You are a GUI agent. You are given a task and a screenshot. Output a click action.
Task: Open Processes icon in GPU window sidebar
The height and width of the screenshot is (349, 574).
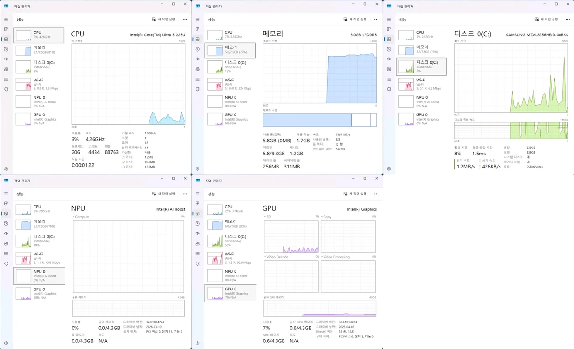point(197,203)
